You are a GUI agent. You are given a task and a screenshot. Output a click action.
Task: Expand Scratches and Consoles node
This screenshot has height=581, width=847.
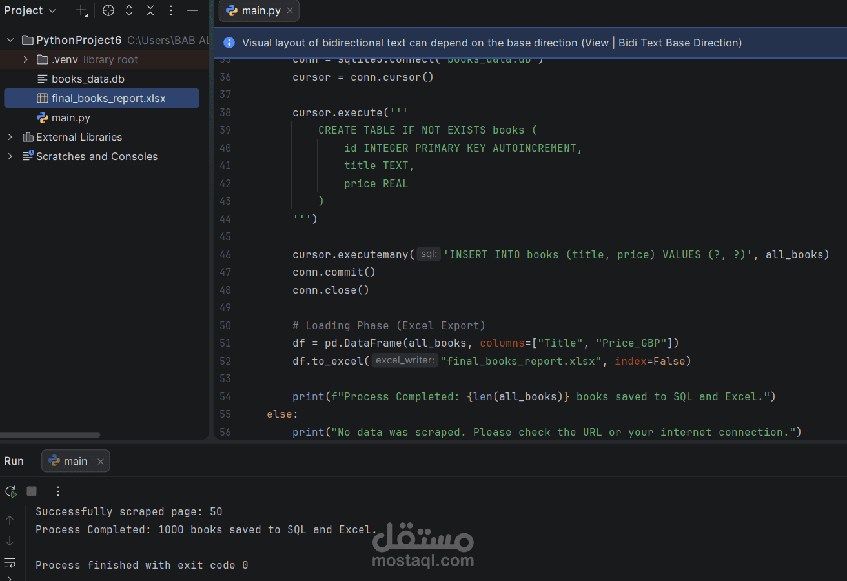(x=10, y=156)
